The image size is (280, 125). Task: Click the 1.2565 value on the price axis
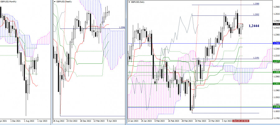tap(277, 7)
